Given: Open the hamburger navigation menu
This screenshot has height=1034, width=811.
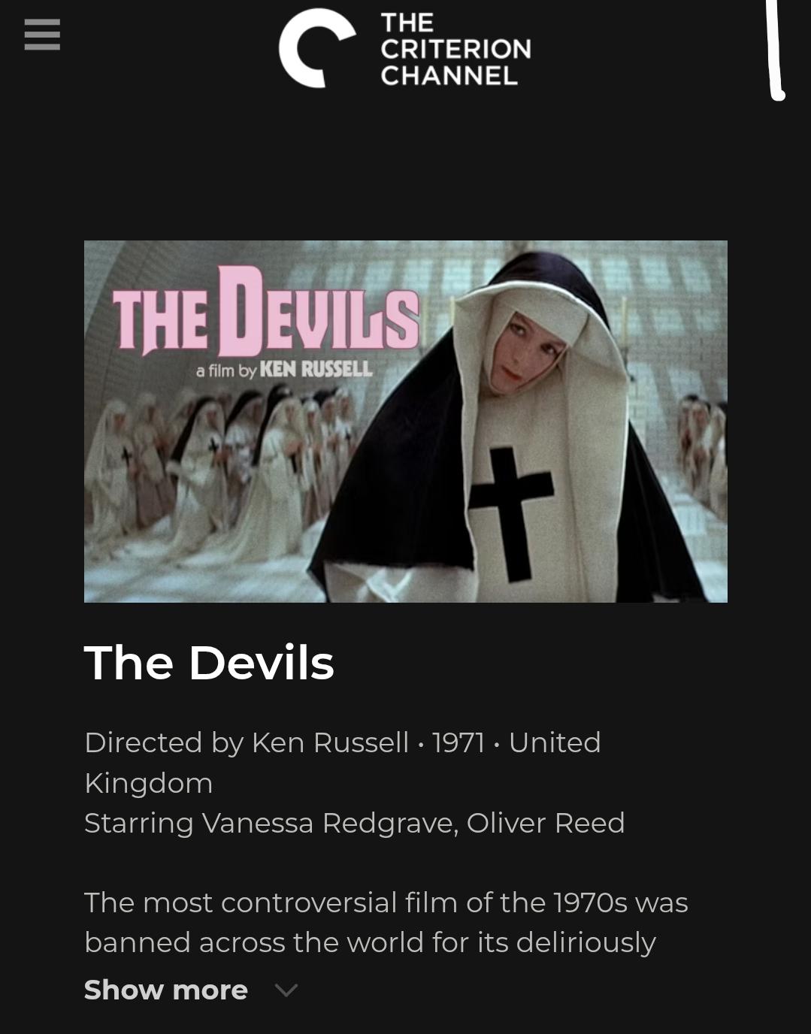Looking at the screenshot, I should pyautogui.click(x=42, y=35).
